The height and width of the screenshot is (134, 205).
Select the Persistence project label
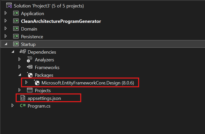(x=32, y=37)
